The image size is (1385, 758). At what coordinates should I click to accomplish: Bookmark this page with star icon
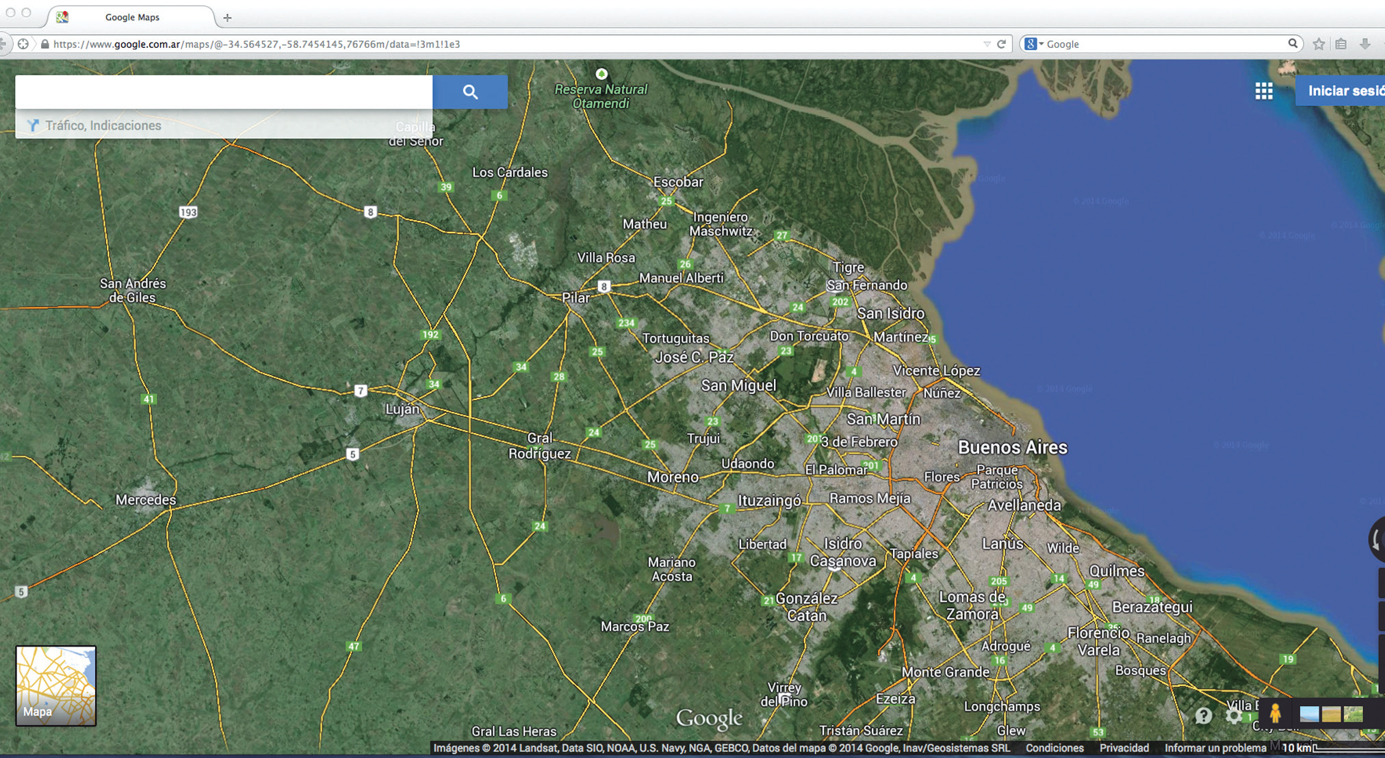tap(1319, 44)
